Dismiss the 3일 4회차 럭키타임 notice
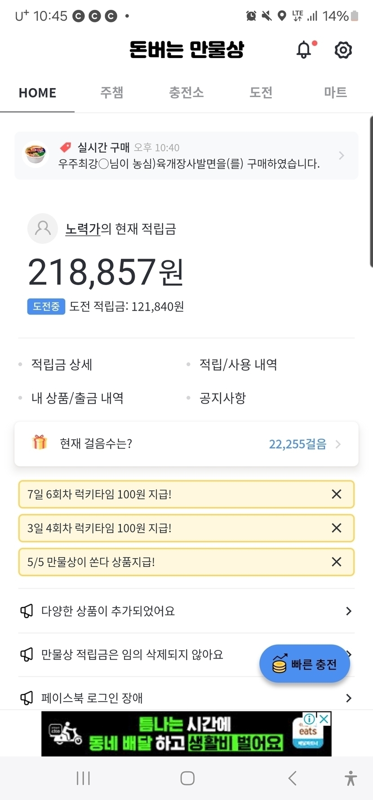The image size is (373, 800). point(336,528)
